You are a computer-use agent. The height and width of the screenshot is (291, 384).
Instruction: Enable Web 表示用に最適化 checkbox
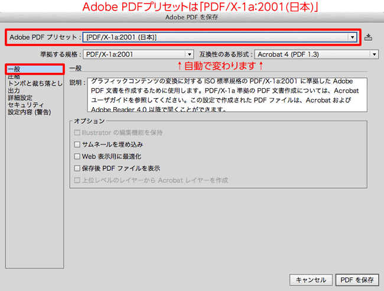(77, 156)
